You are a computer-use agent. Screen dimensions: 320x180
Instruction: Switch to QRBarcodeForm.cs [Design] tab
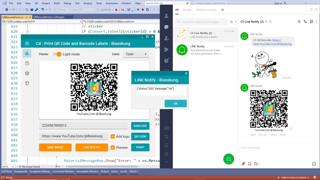tap(49, 17)
